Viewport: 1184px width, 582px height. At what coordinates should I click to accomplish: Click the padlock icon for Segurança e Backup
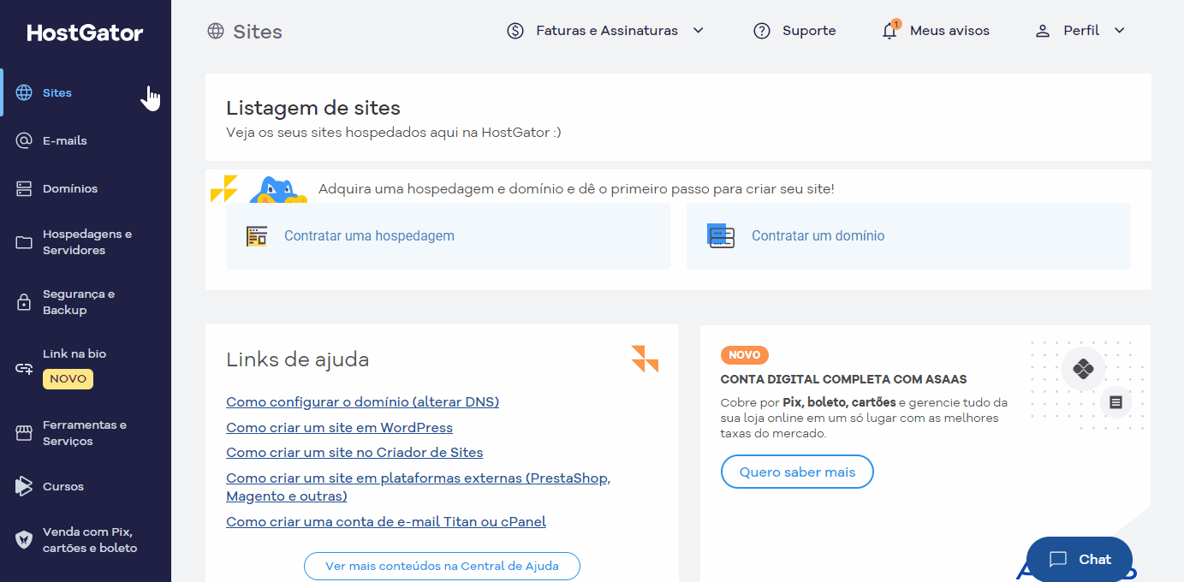coord(24,302)
